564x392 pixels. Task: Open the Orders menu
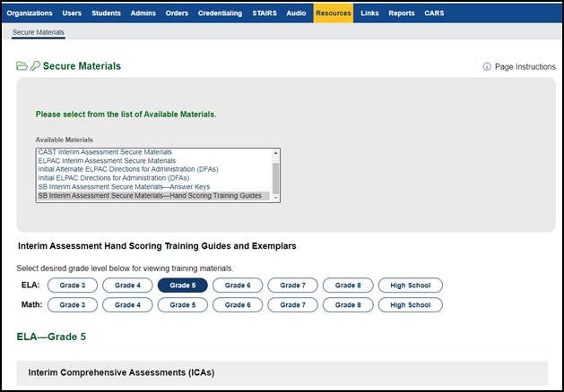click(x=177, y=13)
